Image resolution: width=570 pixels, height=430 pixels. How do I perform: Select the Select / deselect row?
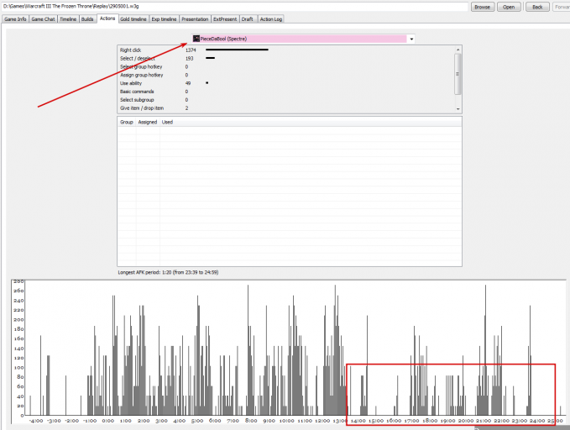click(285, 58)
